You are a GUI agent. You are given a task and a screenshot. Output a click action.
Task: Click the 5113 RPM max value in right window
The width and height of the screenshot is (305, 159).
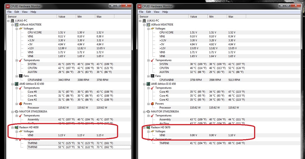click(234, 80)
